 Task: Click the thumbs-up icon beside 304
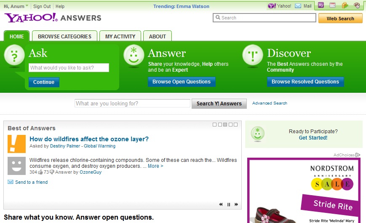coord(40,172)
